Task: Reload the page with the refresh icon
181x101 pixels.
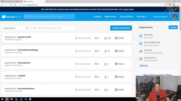Action: click(x=11, y=5)
